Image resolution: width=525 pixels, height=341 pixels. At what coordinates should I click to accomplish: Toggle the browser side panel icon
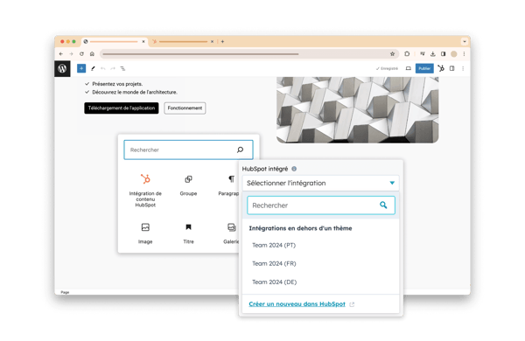[443, 54]
